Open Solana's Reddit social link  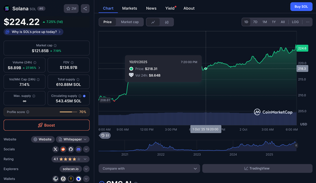pyautogui.click(x=63, y=149)
